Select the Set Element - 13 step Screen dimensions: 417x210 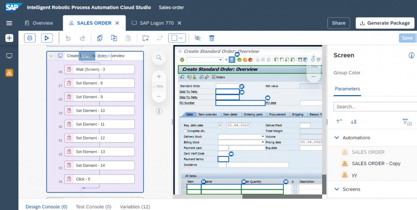click(99, 151)
